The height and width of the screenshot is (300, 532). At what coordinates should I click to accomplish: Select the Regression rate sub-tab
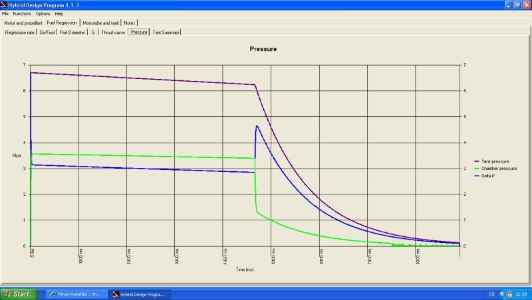click(19, 32)
